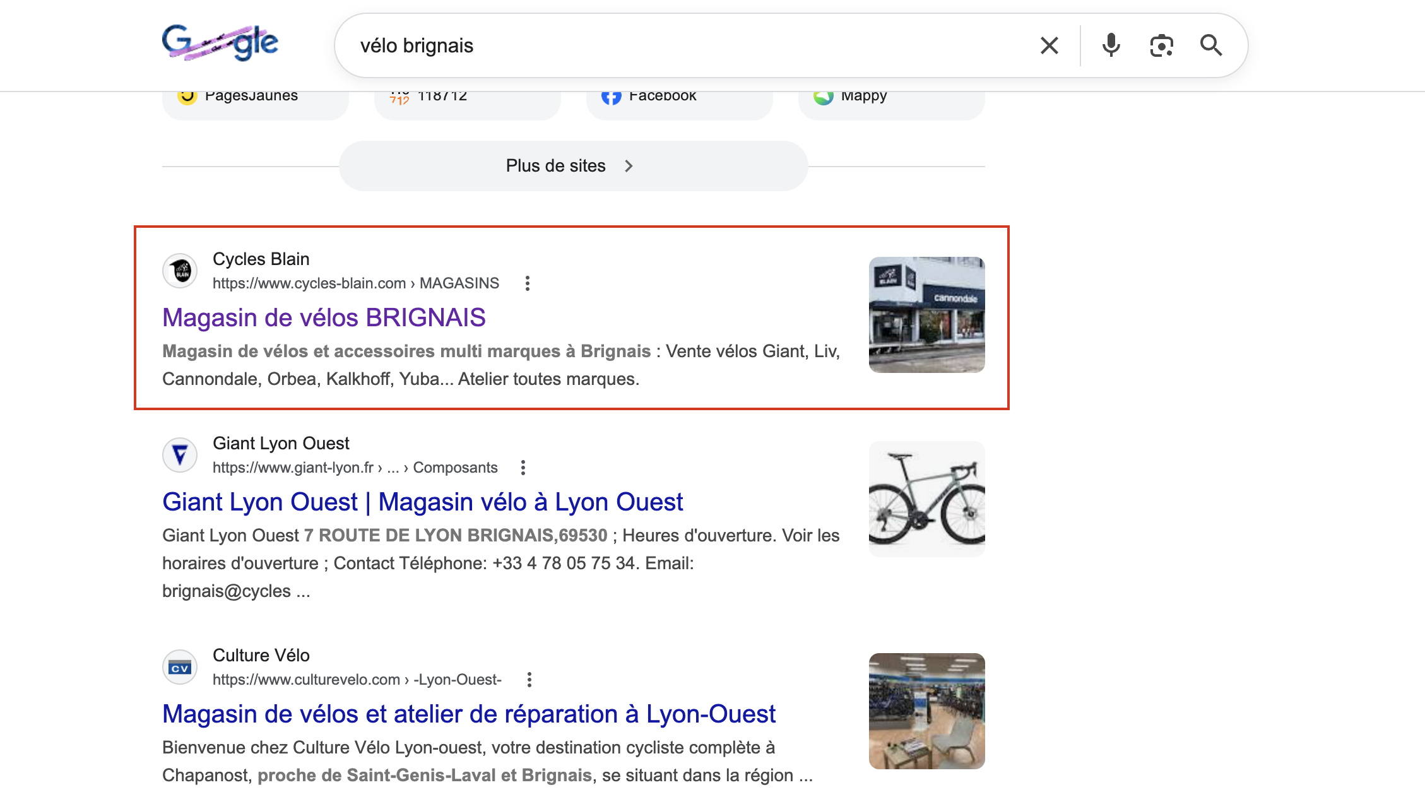The width and height of the screenshot is (1425, 809).
Task: Click Cycles Blain storefront thumbnail
Action: coord(926,314)
